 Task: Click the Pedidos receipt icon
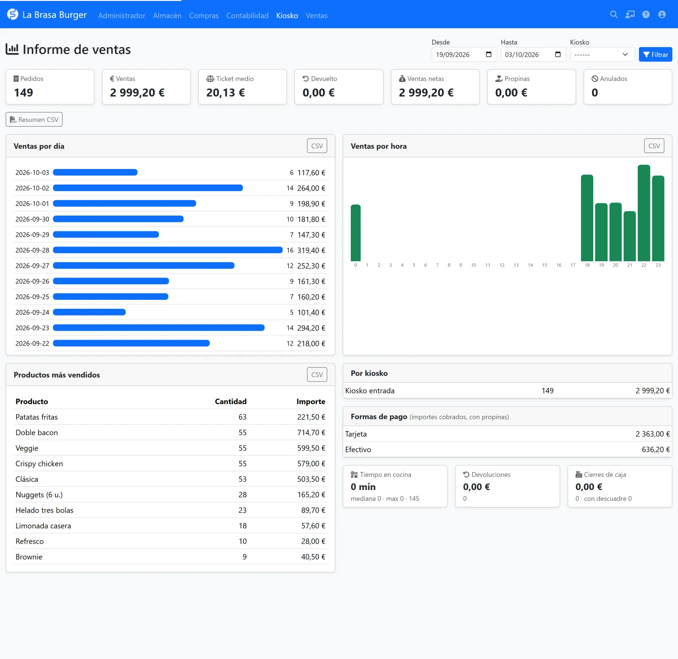coord(16,79)
